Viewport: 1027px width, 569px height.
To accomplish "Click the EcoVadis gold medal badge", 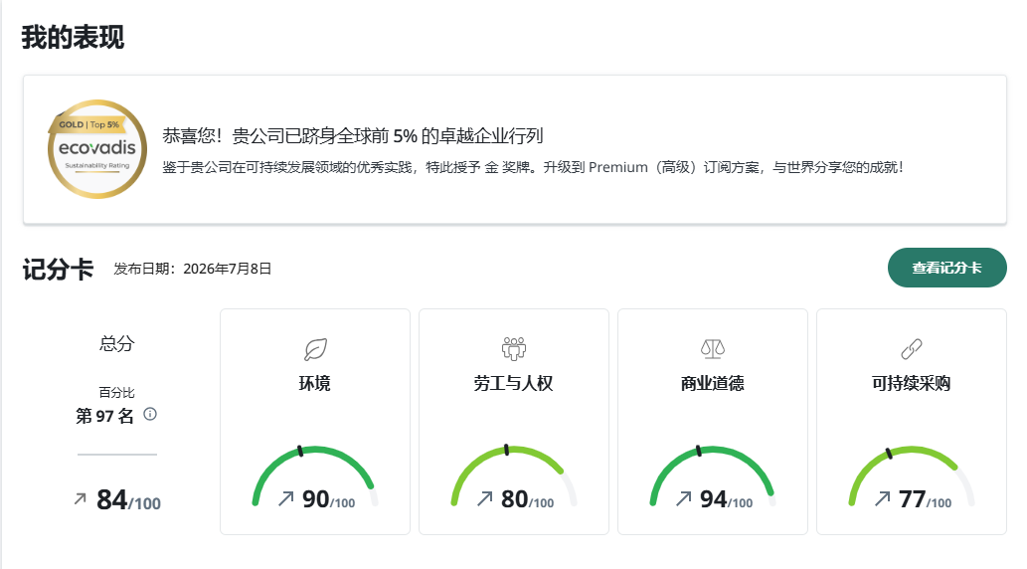I will click(97, 149).
